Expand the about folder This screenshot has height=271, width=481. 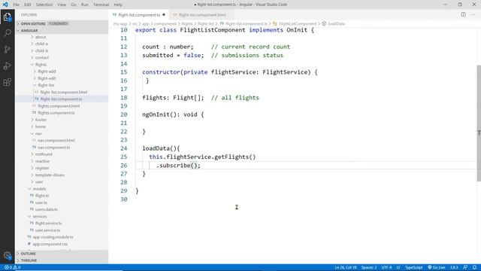(41, 37)
